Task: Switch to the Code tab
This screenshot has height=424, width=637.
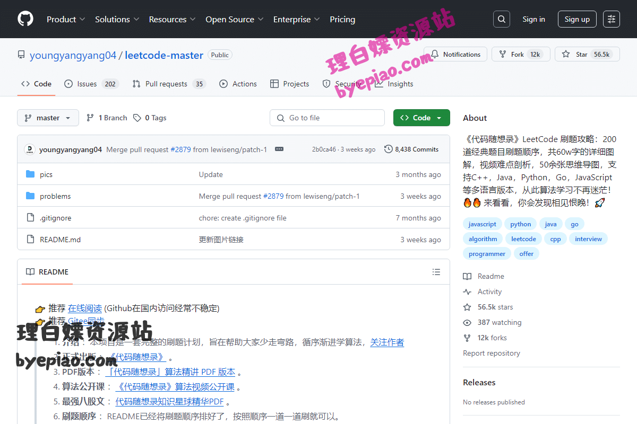Action: (x=36, y=84)
